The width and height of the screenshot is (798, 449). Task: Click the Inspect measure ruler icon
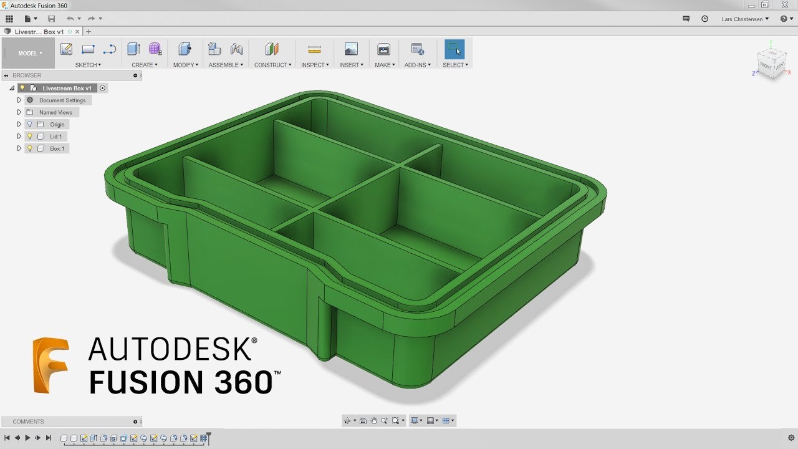314,49
